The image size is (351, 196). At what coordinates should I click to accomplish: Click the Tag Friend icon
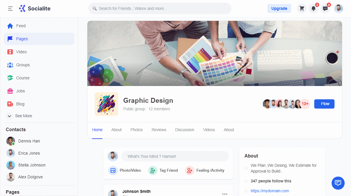coord(152,171)
